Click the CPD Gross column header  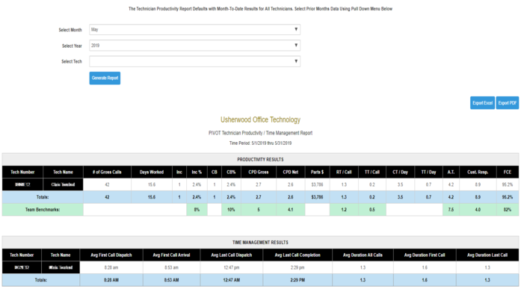[259, 172]
